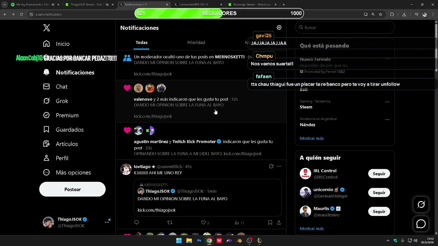Screen dimensions: 438x246
Task: Open browser downloads
Action: tap(404, 14)
